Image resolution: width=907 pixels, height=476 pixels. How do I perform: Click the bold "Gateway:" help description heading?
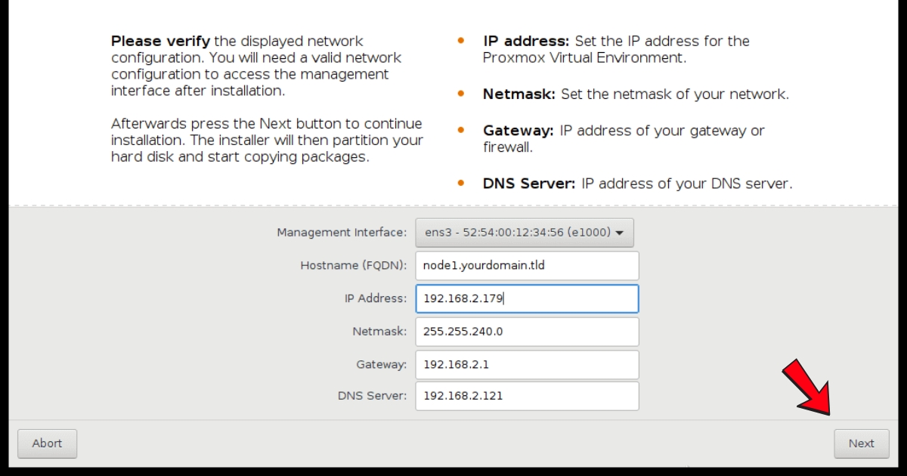(519, 131)
